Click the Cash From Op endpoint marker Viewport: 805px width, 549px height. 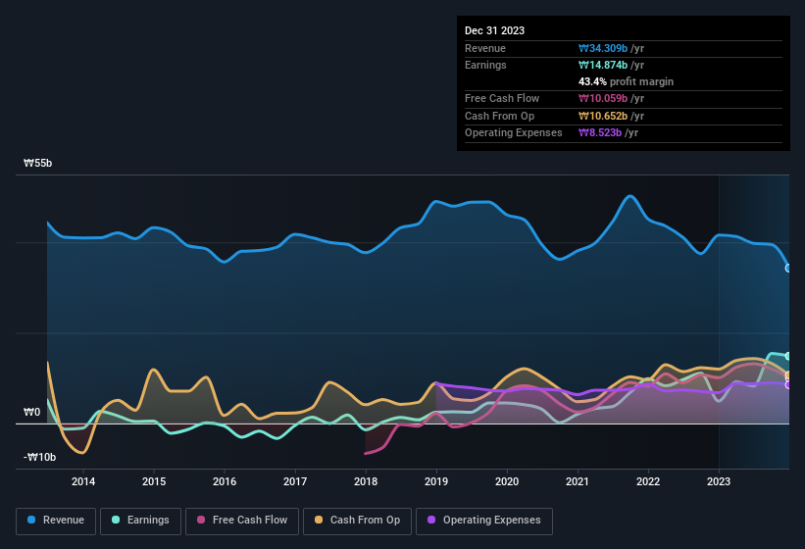(x=788, y=375)
